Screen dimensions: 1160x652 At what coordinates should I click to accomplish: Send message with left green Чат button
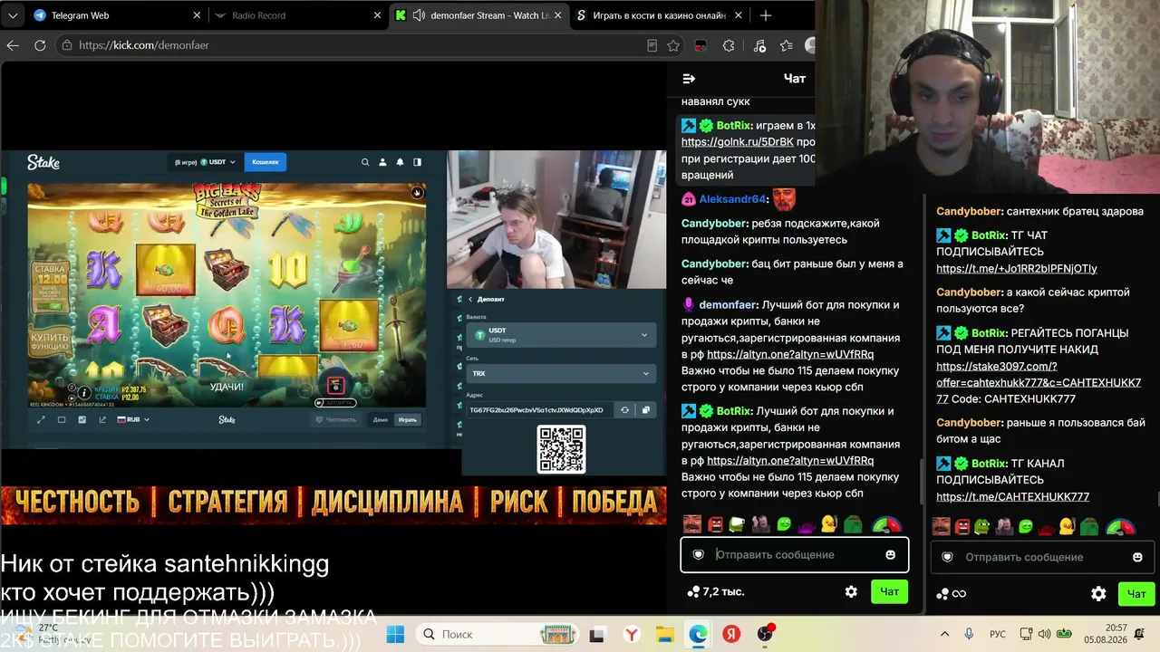tap(889, 591)
